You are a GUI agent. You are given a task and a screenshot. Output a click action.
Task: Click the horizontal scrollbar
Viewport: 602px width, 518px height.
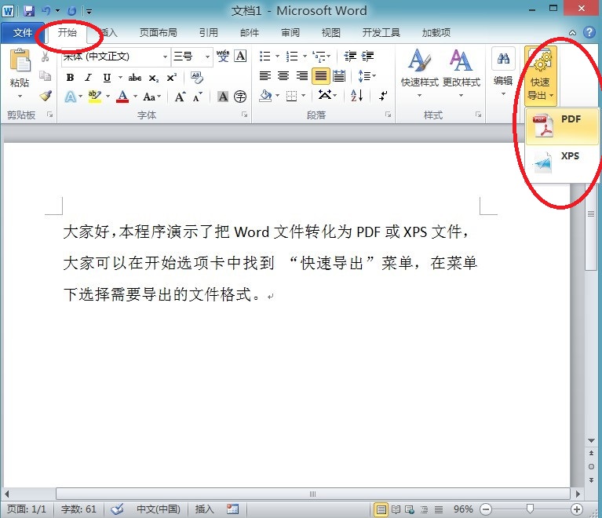point(312,494)
